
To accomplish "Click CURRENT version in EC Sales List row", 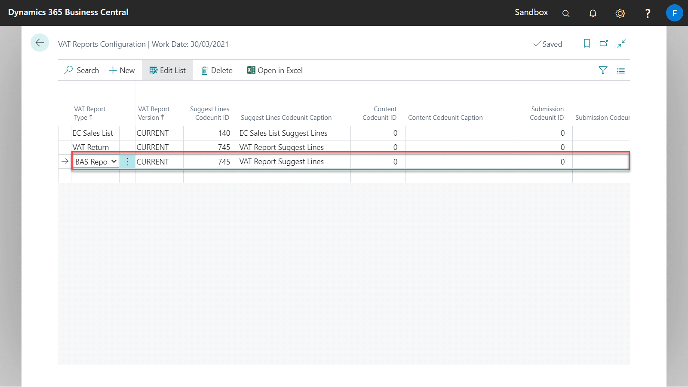I will click(x=153, y=133).
